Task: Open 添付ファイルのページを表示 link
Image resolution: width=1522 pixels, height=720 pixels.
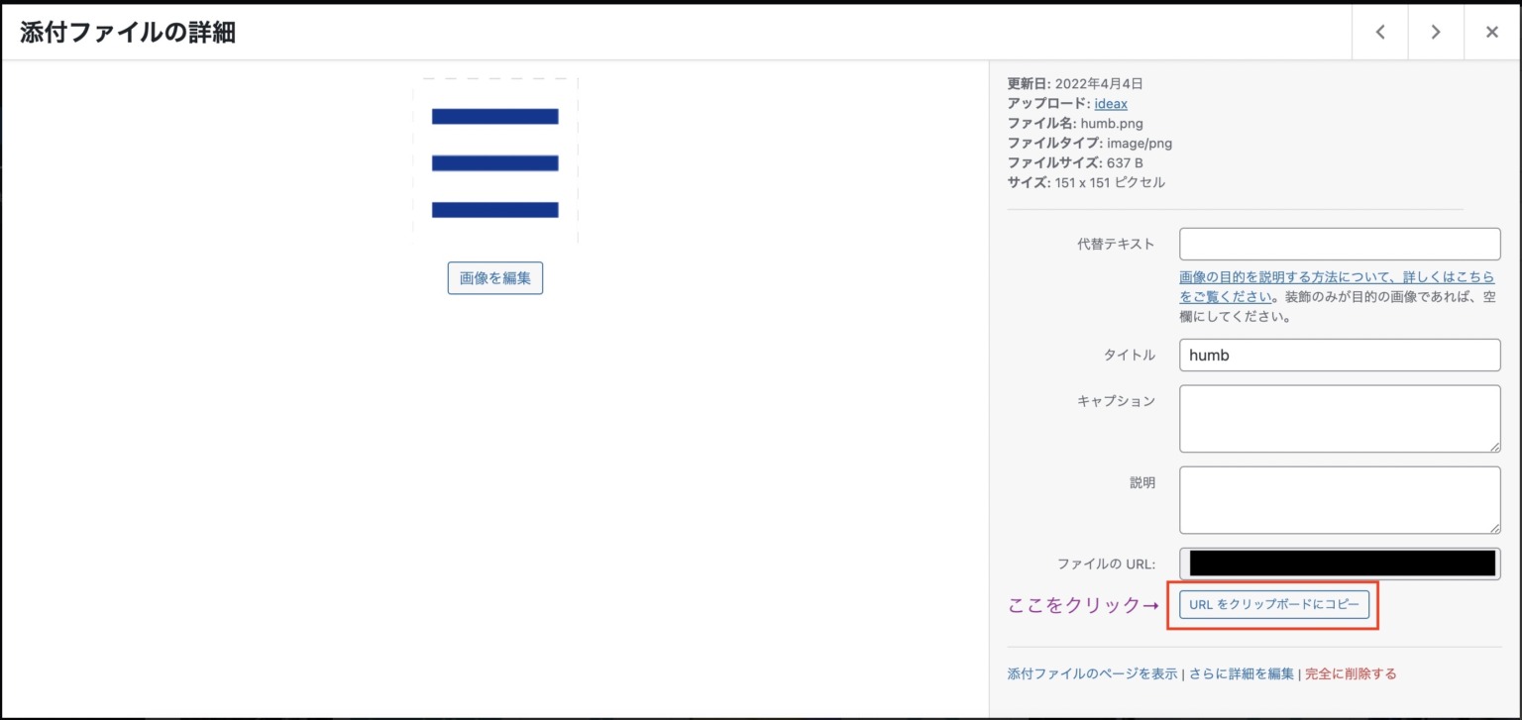Action: tap(1092, 674)
